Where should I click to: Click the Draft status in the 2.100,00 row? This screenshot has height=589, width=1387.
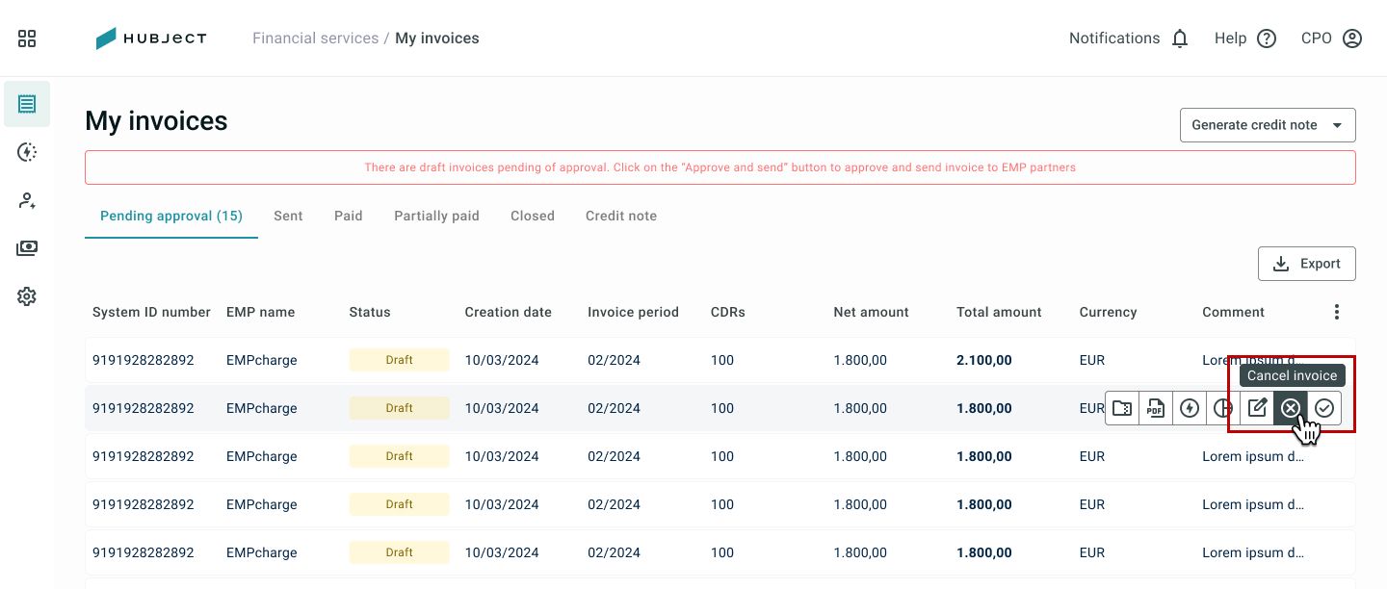(x=399, y=360)
